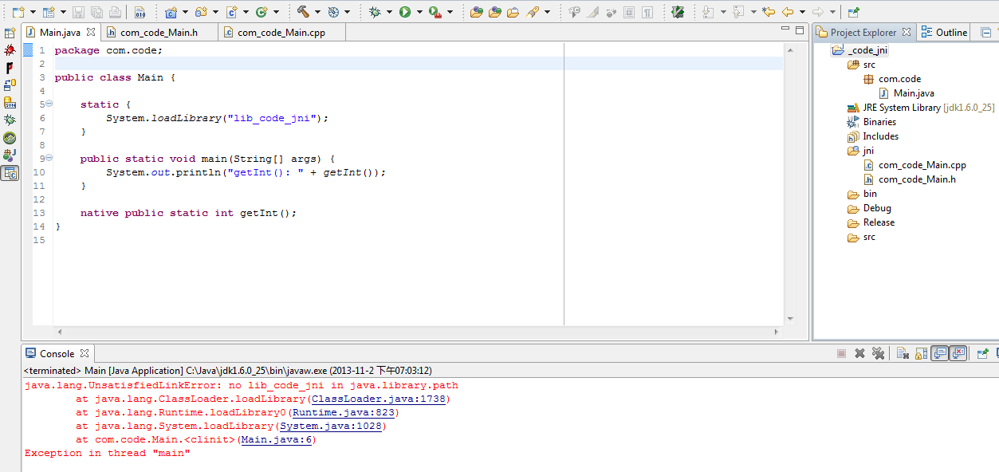Select the _code_jni project node
This screenshot has width=999, height=472.
(x=859, y=50)
